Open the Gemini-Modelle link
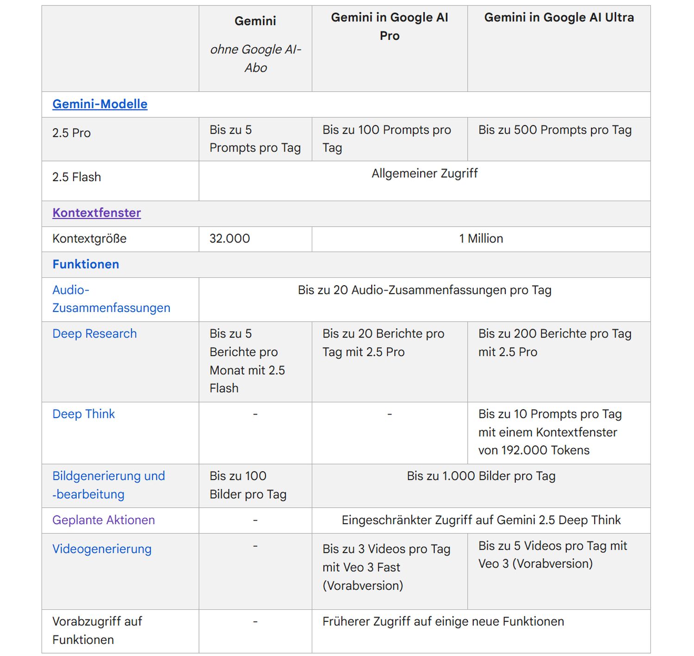 [x=99, y=104]
